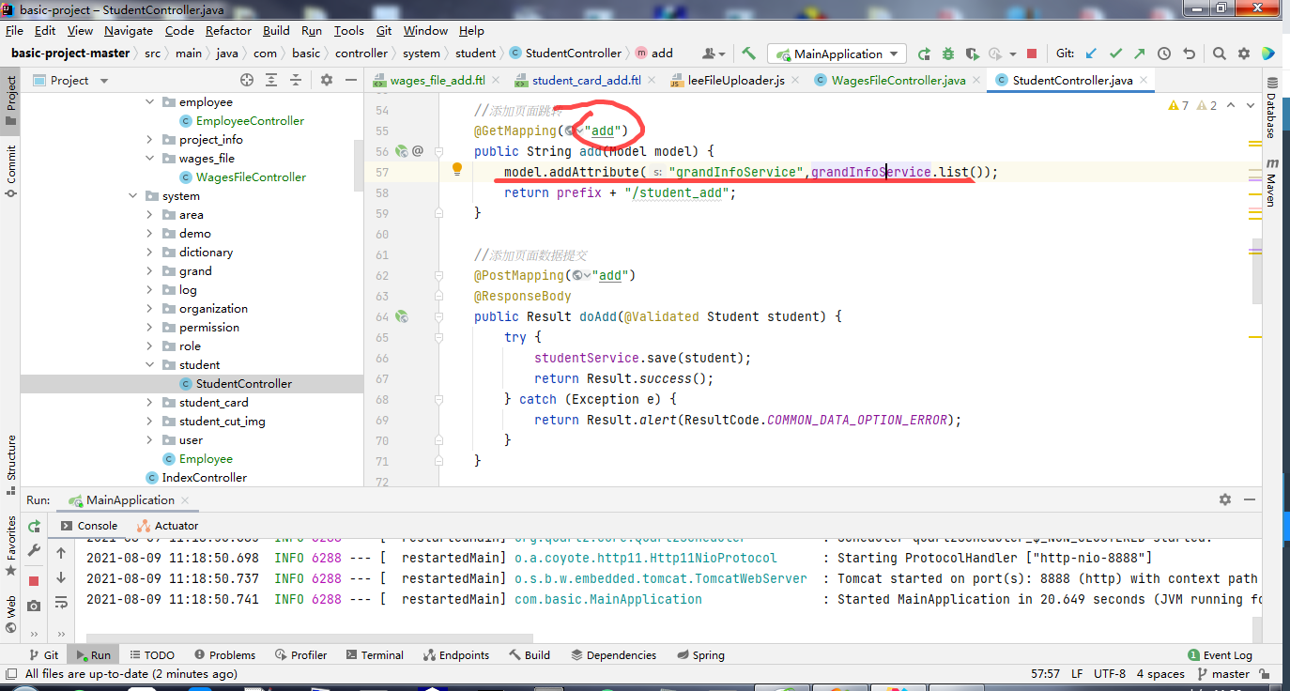Click the Git push arrow icon
Image resolution: width=1290 pixels, height=691 pixels.
click(x=1139, y=54)
